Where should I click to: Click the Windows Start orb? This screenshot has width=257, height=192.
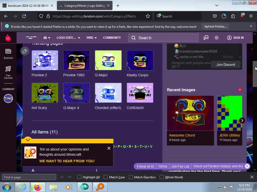pyautogui.click(x=7, y=187)
